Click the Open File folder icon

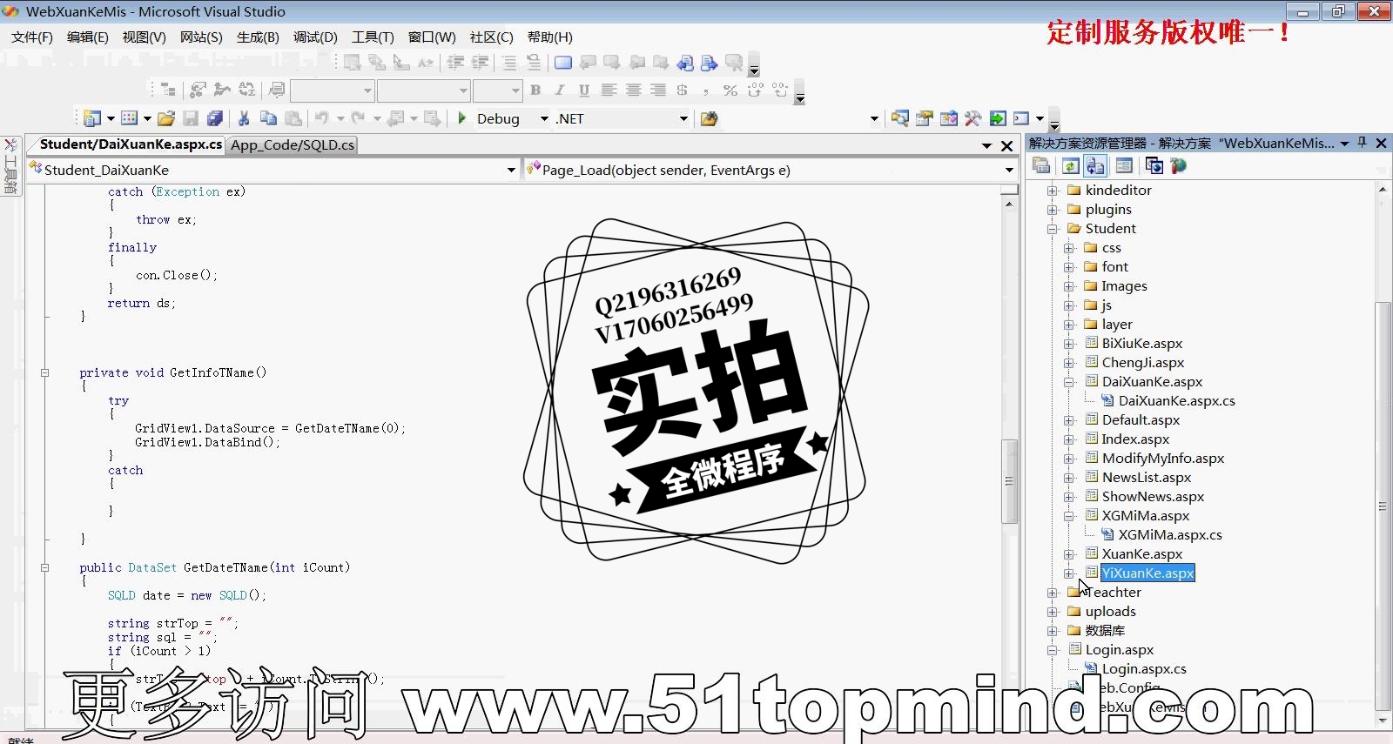[166, 118]
